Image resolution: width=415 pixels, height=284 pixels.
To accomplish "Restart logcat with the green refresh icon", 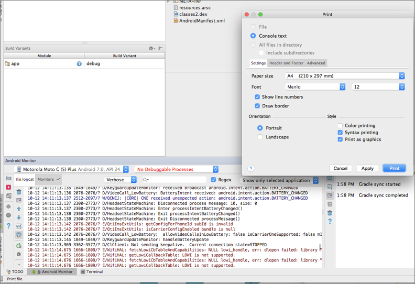I will click(x=19, y=246).
